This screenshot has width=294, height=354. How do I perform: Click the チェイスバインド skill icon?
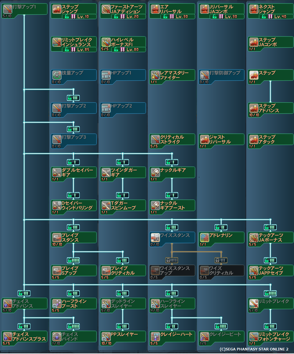tap(57, 337)
